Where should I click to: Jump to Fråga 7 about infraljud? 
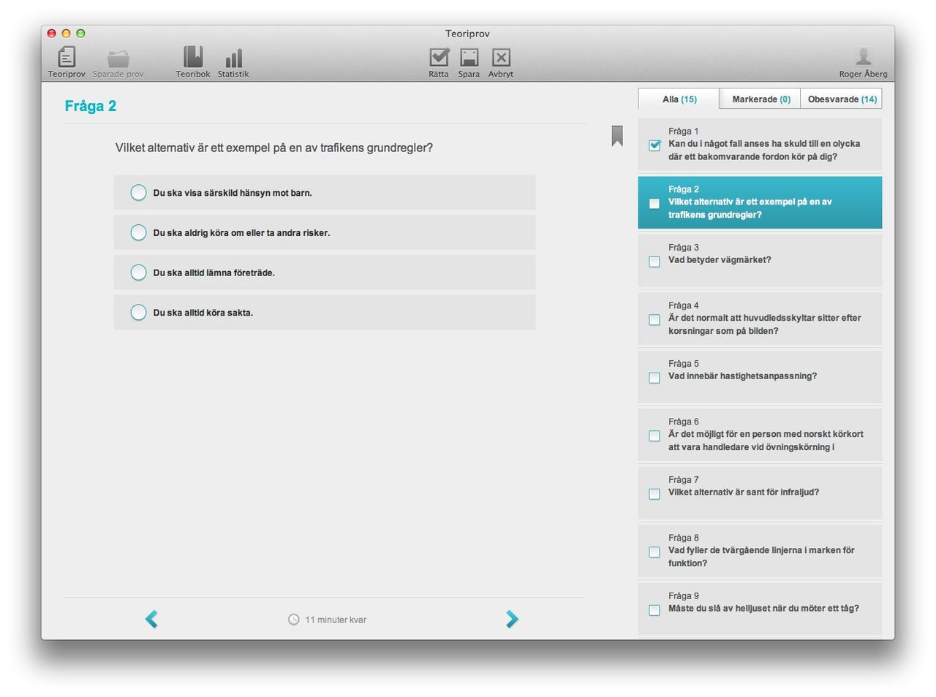(760, 492)
